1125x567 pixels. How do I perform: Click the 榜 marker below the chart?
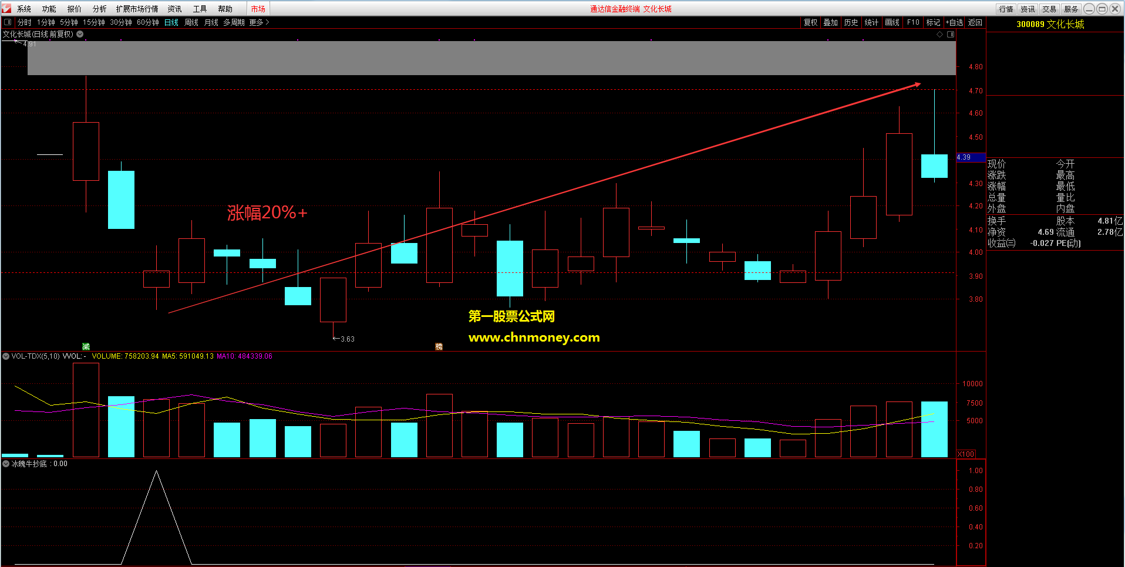pos(439,346)
